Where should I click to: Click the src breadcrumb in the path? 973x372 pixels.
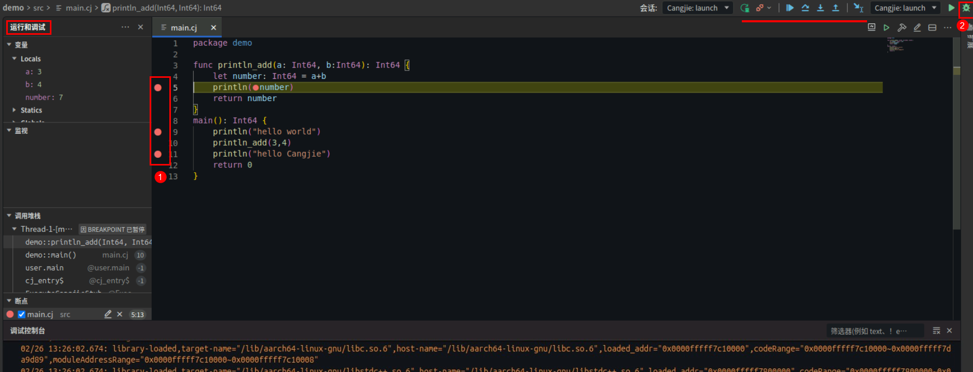coord(38,8)
